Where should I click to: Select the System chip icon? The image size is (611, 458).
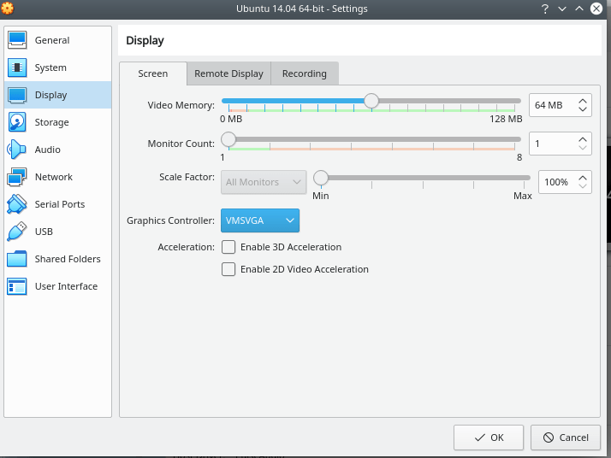pos(18,68)
